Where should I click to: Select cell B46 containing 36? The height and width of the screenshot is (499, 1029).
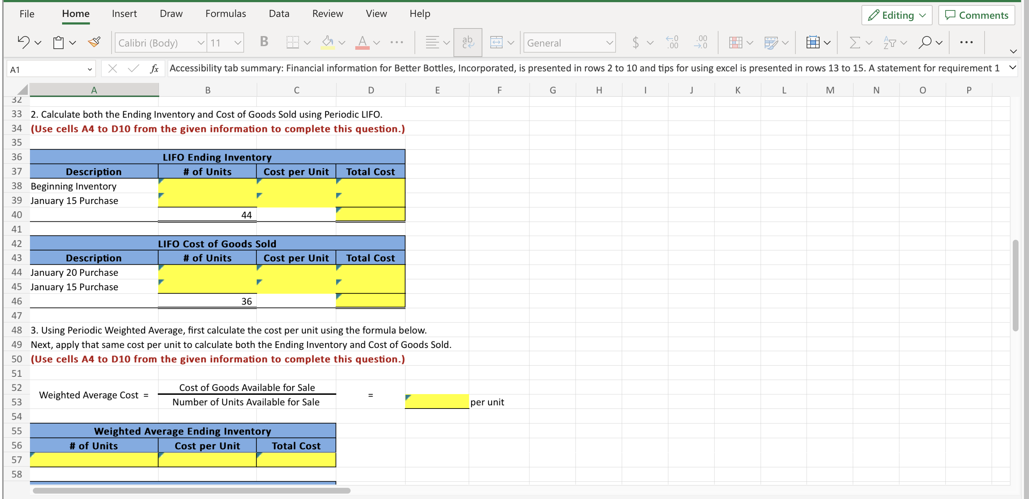tap(207, 301)
